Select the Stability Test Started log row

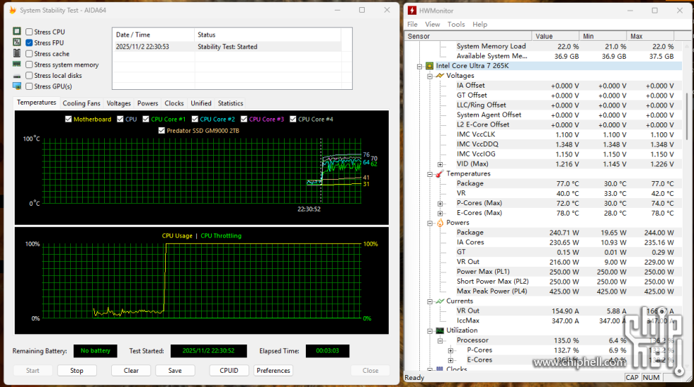pos(227,47)
